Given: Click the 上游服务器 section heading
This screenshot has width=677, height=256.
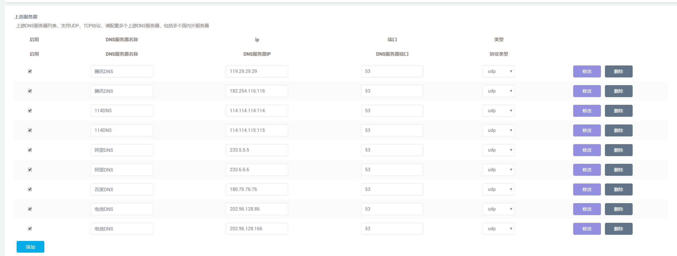Looking at the screenshot, I should 26,17.
